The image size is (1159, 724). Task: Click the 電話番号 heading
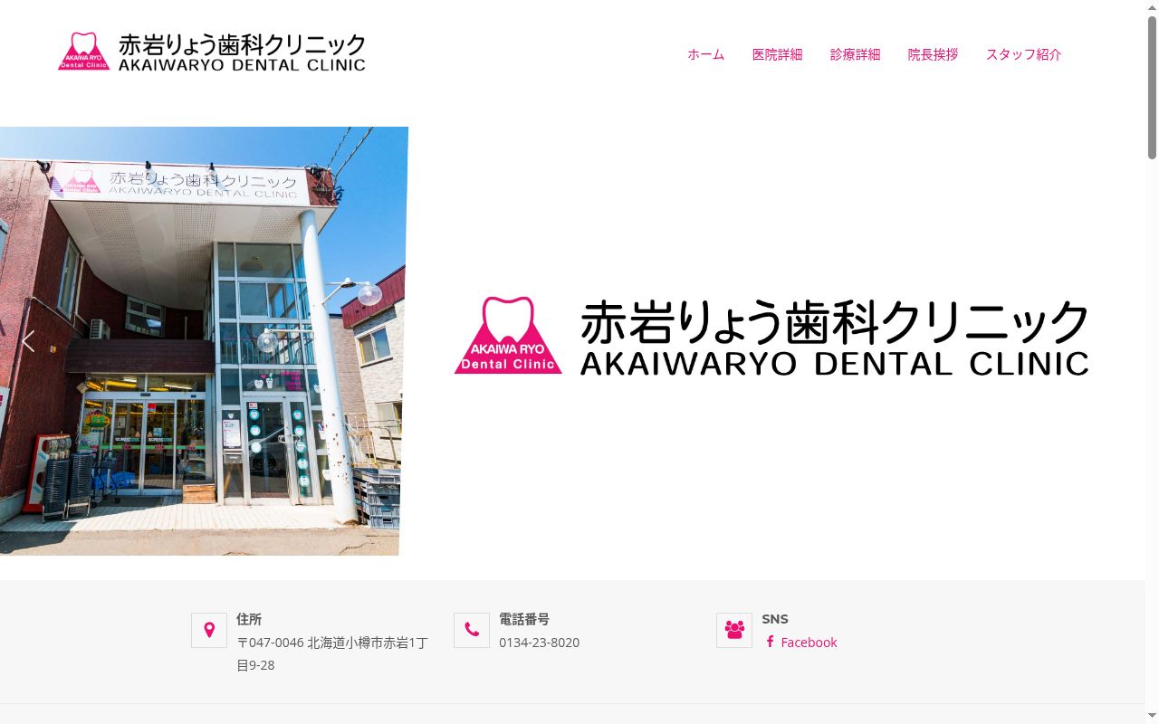(524, 619)
